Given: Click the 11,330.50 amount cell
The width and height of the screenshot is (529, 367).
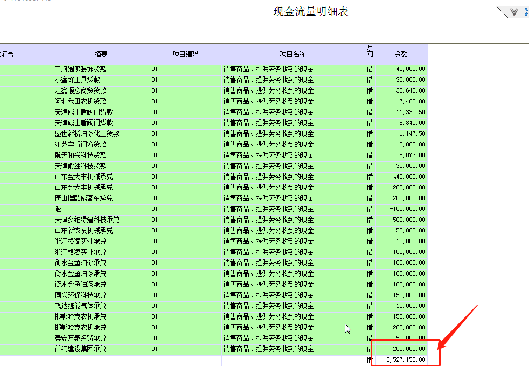Looking at the screenshot, I should [x=401, y=112].
